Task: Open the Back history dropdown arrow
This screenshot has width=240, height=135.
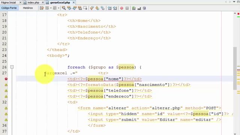Action: point(51,8)
